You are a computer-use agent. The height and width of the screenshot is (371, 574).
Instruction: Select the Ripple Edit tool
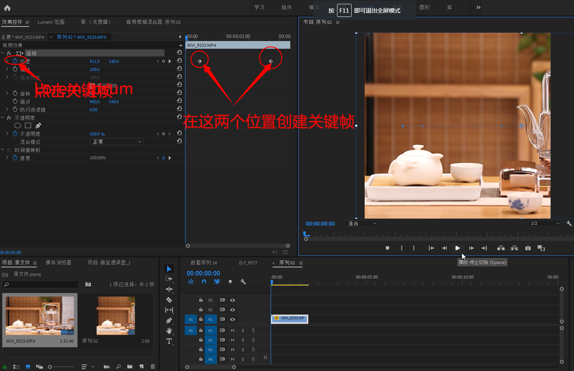pos(169,289)
